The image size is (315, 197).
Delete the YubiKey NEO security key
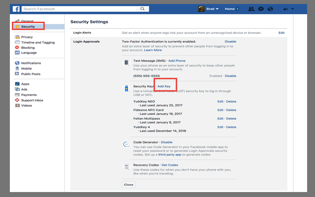231,101
